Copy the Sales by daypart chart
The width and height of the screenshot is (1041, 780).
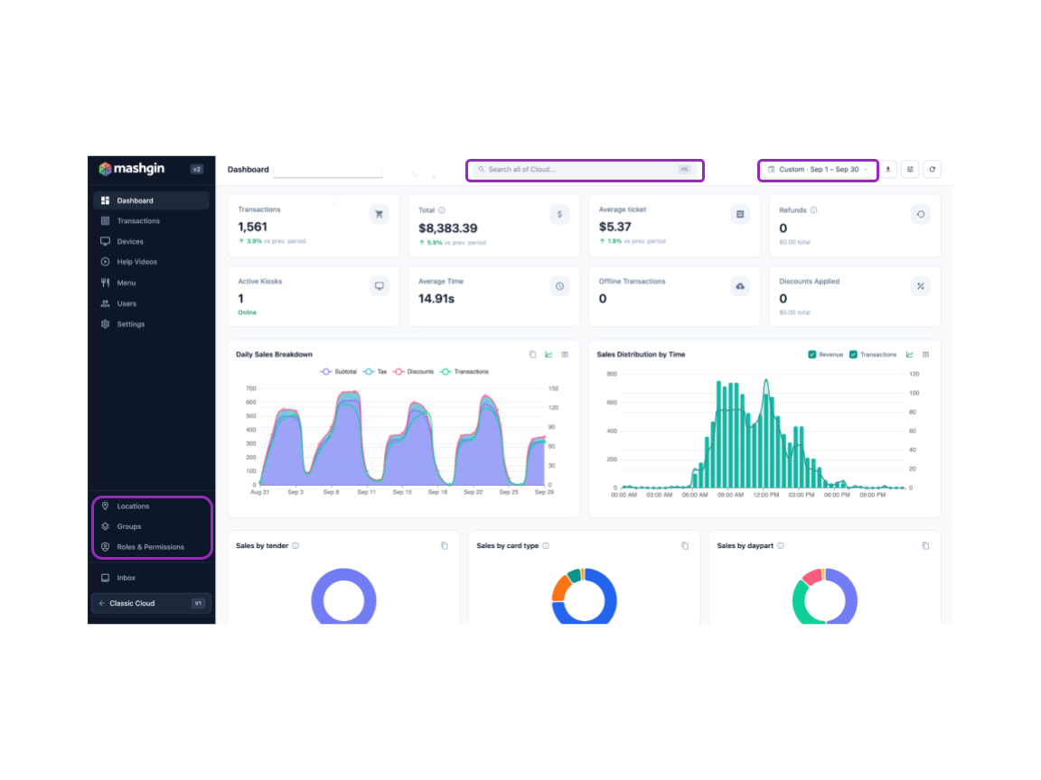pyautogui.click(x=925, y=546)
